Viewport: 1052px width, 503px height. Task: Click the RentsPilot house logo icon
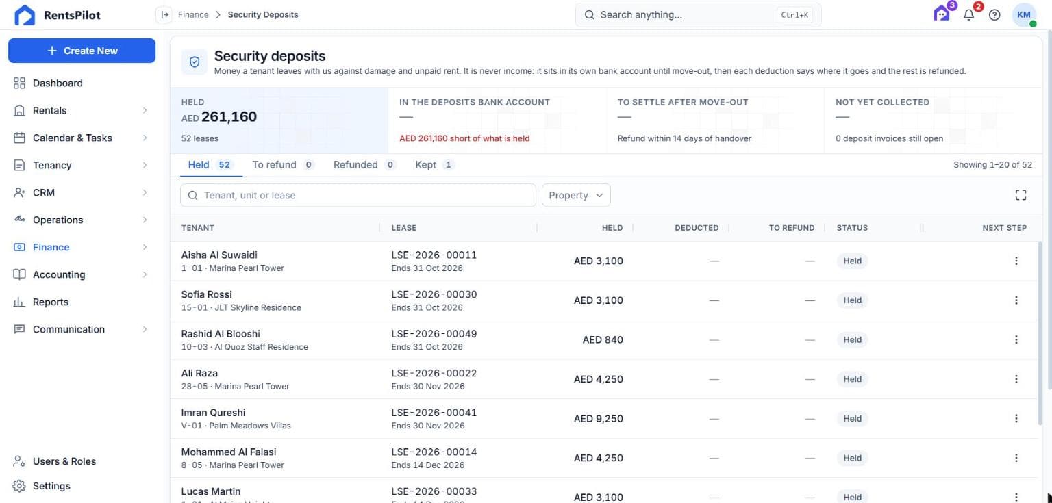click(x=25, y=15)
